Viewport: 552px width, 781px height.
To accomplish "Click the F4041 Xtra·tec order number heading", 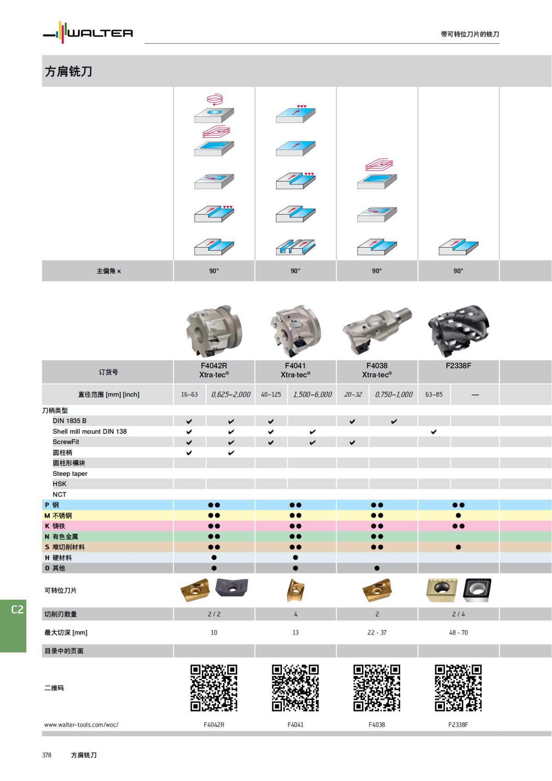I will pos(295,370).
